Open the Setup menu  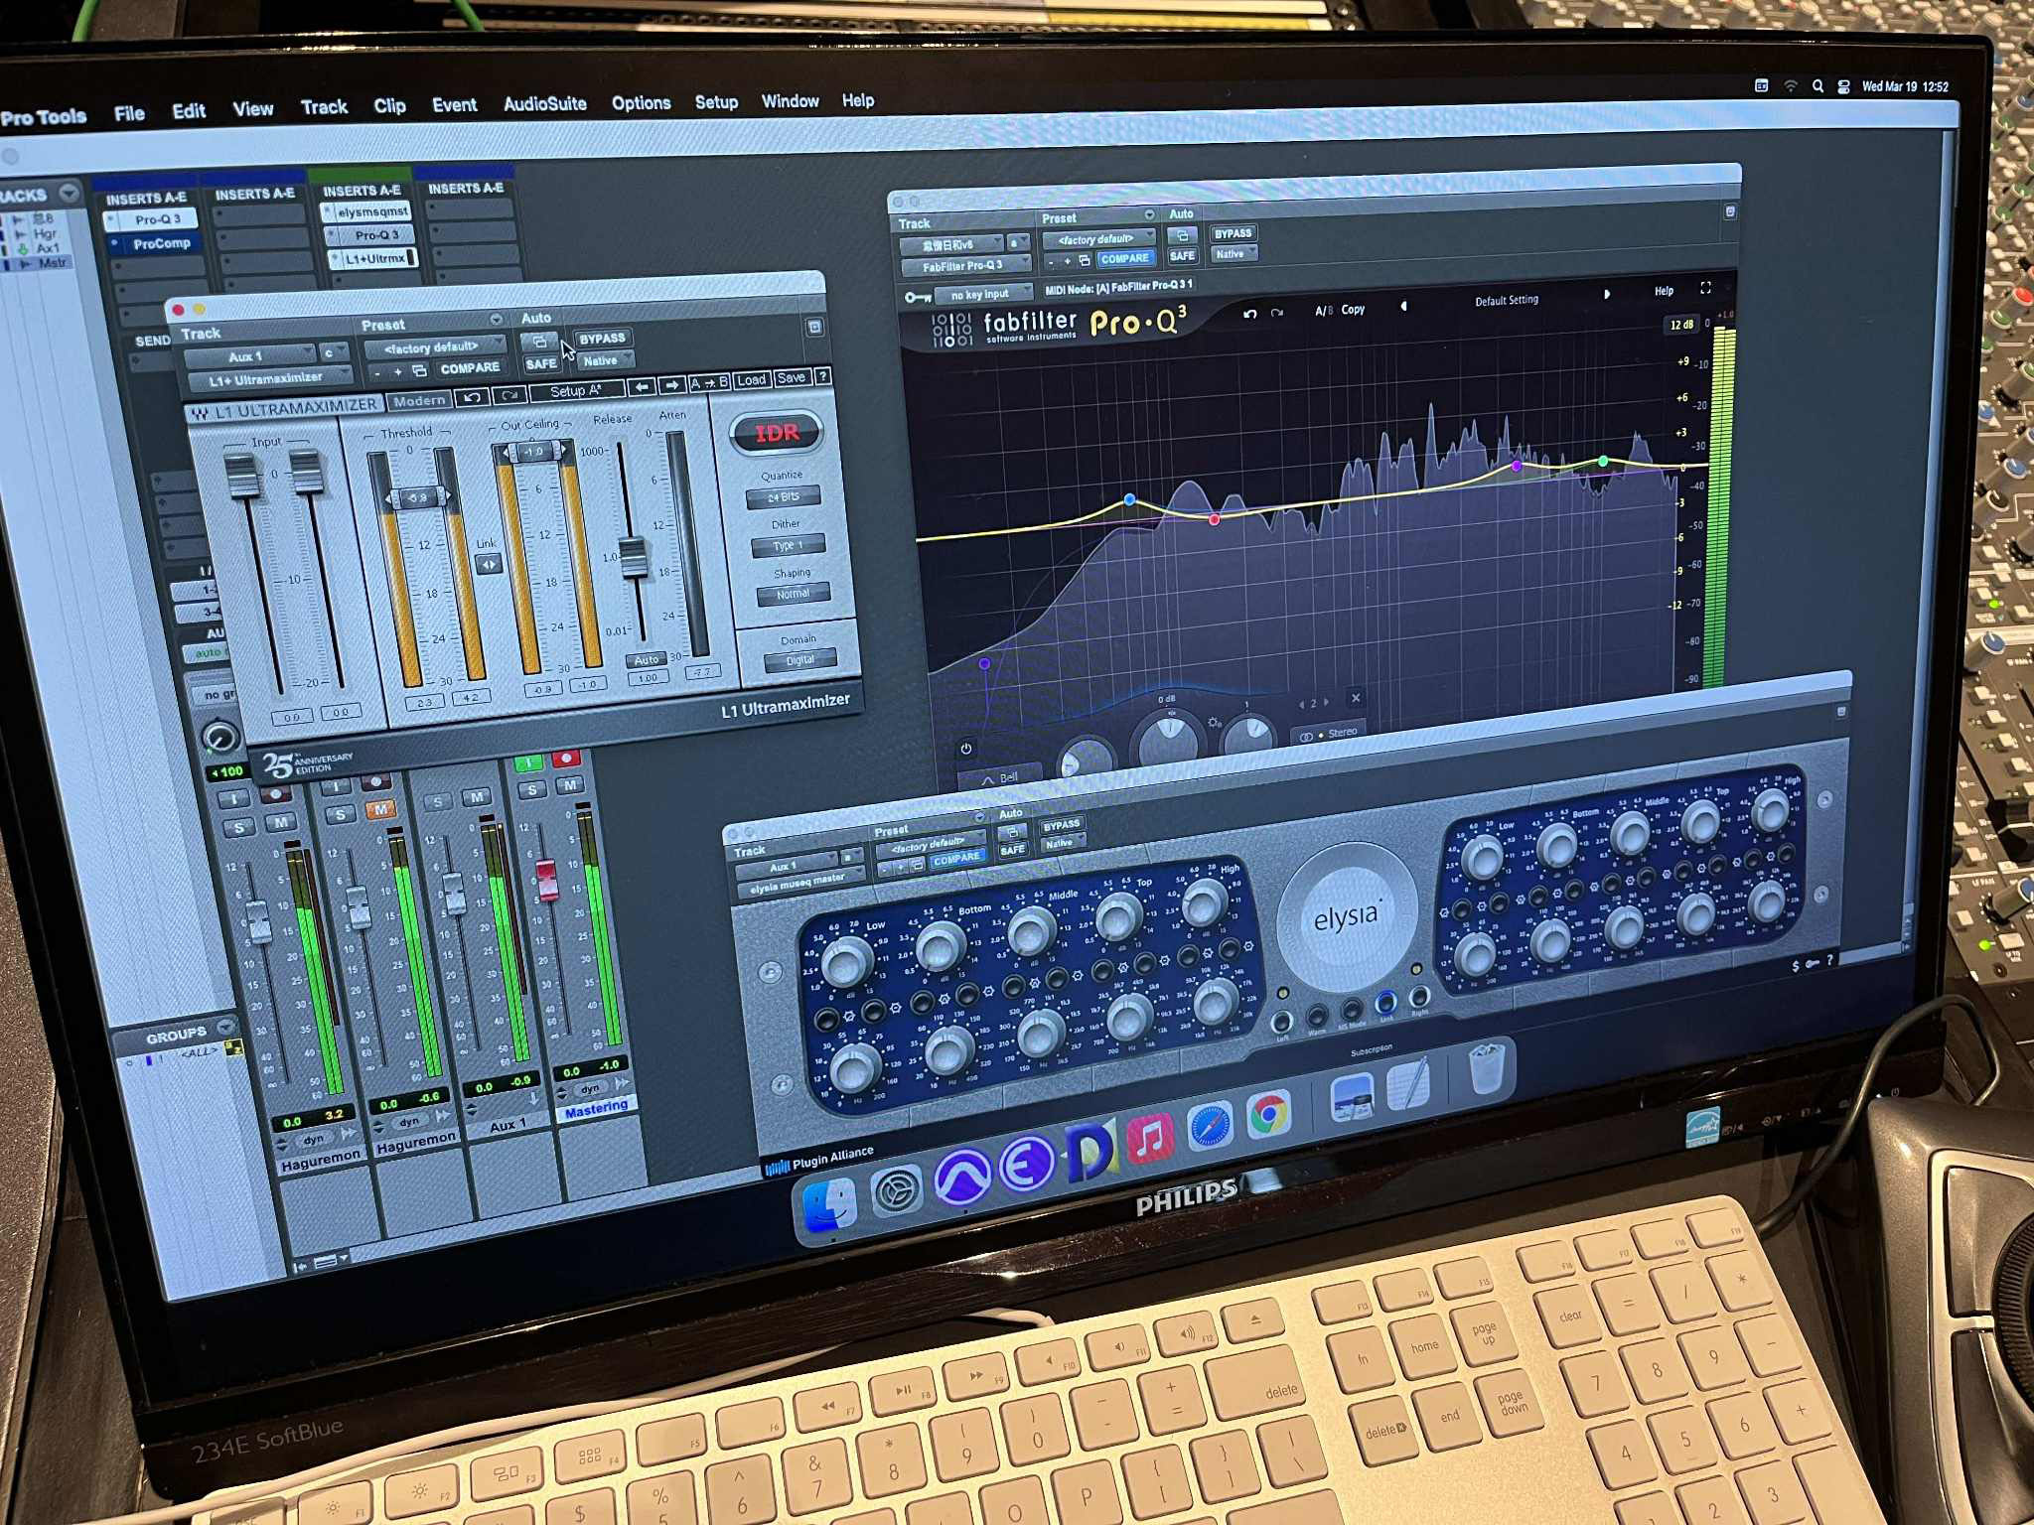[716, 101]
